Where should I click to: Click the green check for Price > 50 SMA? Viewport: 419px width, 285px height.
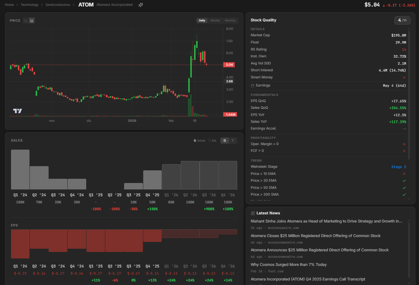(x=404, y=188)
